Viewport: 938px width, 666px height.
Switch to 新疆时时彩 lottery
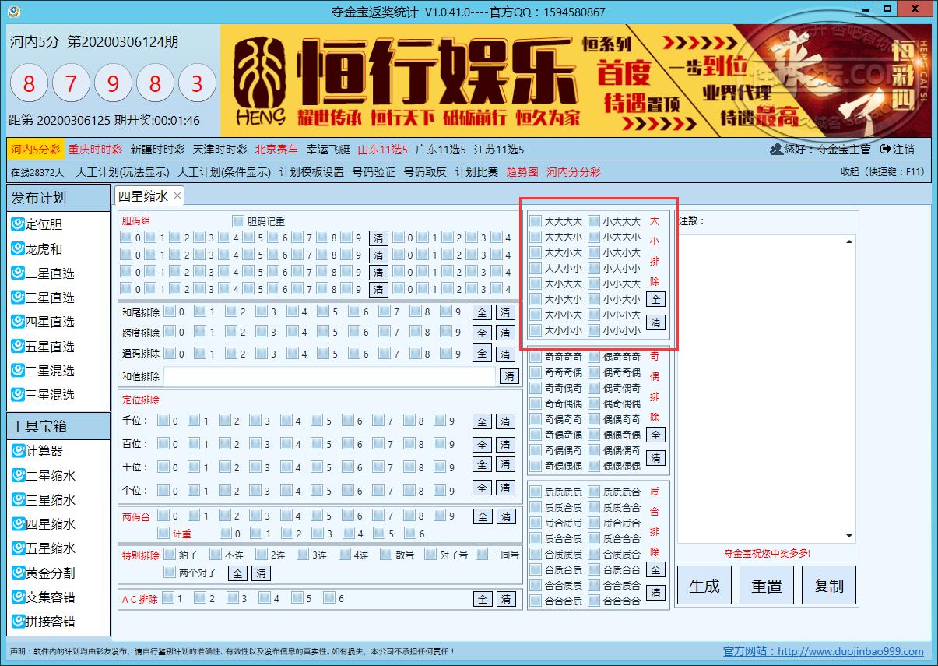coord(157,150)
